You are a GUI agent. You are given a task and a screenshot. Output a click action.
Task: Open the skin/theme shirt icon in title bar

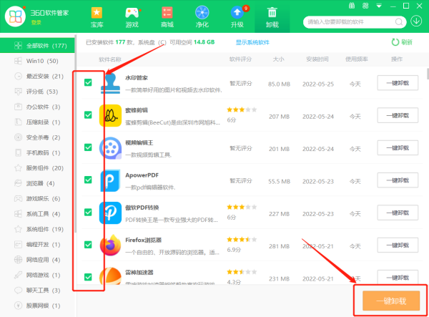[x=352, y=6]
